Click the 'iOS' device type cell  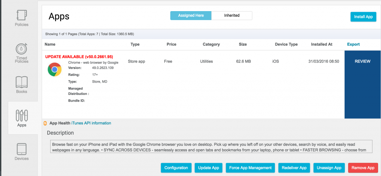(x=276, y=61)
